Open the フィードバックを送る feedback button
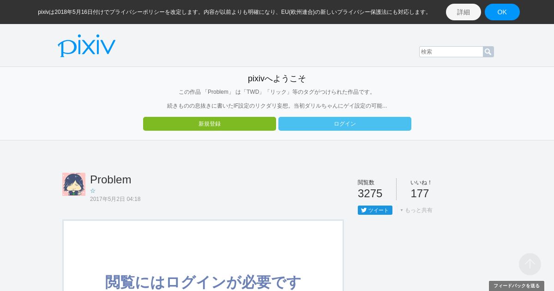This screenshot has height=291, width=554. 517,286
